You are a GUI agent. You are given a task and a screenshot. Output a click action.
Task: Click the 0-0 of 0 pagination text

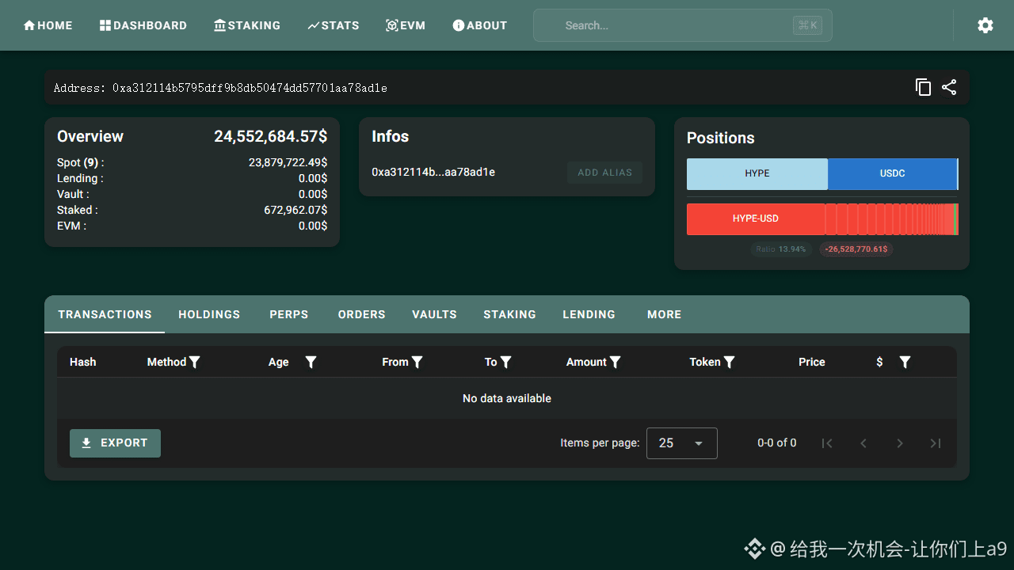[x=777, y=443]
